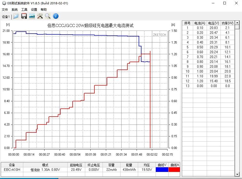Click the curve picture export icon
Screen dimensions: 242x179
tap(32, 16)
